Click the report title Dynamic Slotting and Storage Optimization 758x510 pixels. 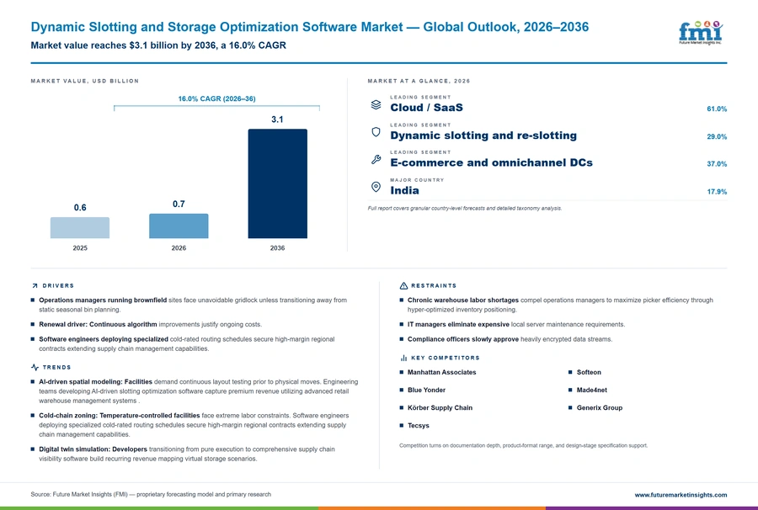click(310, 27)
